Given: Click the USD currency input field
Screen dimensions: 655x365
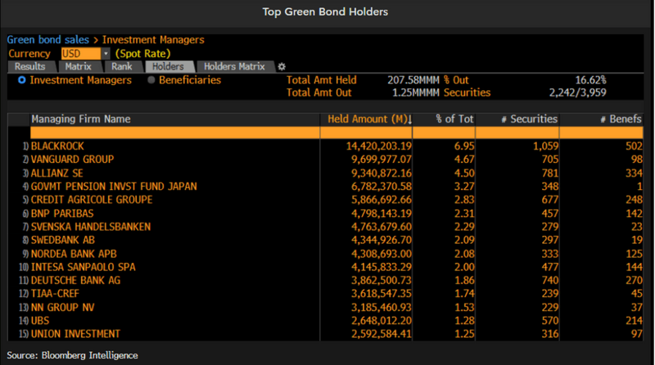Looking at the screenshot, I should coord(81,53).
